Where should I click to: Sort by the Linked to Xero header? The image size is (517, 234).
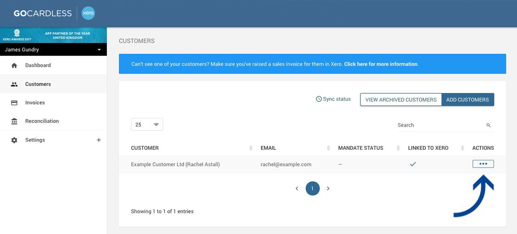point(428,148)
